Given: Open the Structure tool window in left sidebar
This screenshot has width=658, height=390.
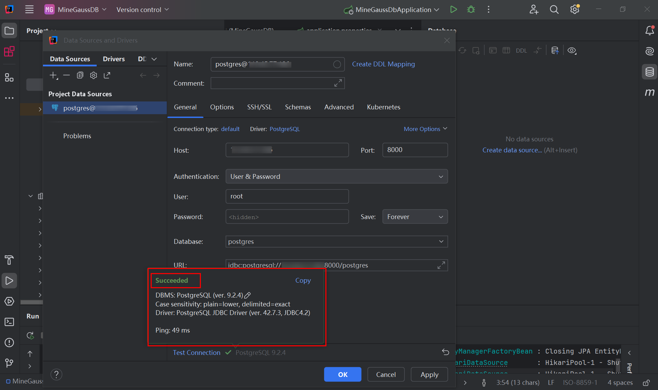Looking at the screenshot, I should tap(9, 78).
